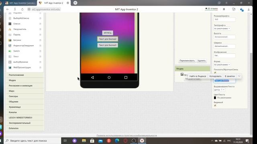Image resolution: width=257 pixels, height=144 pixels.
Task: Select the Текст component icon
Action: (10, 56)
